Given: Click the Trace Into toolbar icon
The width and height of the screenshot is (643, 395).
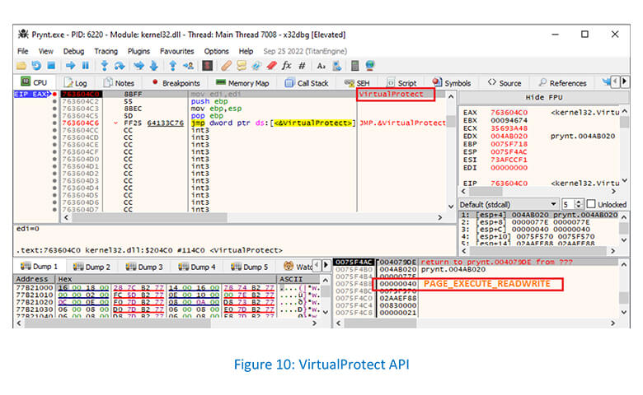Looking at the screenshot, I should coord(139,66).
